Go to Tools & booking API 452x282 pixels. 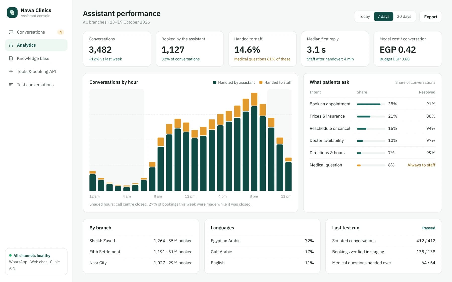click(x=36, y=71)
